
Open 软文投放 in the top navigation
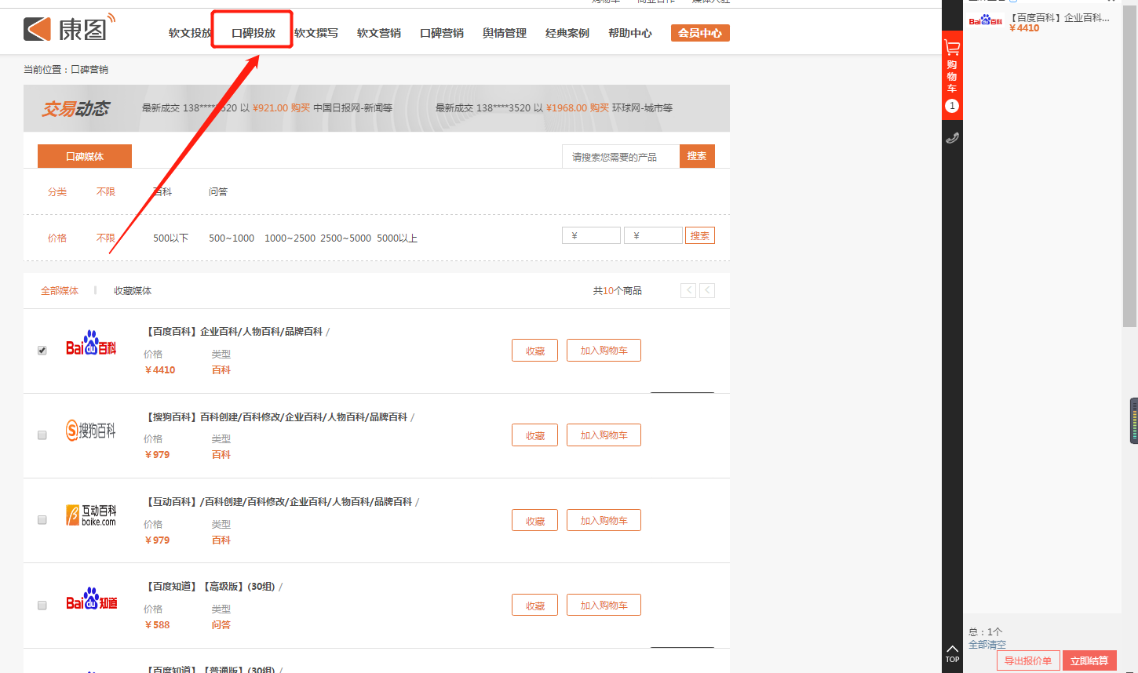190,33
